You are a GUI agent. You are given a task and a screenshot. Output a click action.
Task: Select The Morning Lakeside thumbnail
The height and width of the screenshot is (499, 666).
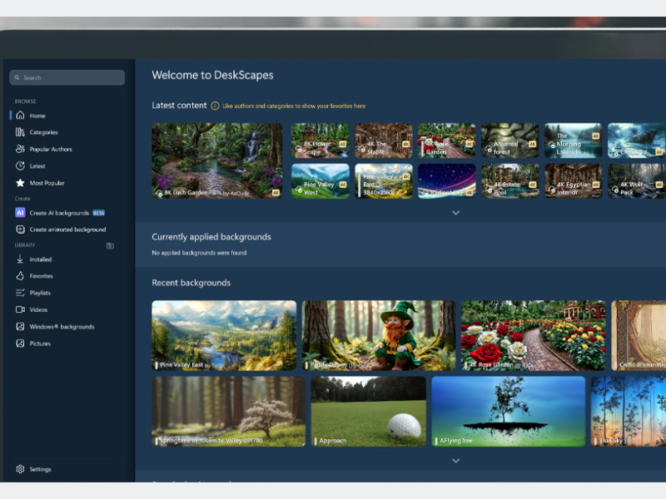pos(574,141)
